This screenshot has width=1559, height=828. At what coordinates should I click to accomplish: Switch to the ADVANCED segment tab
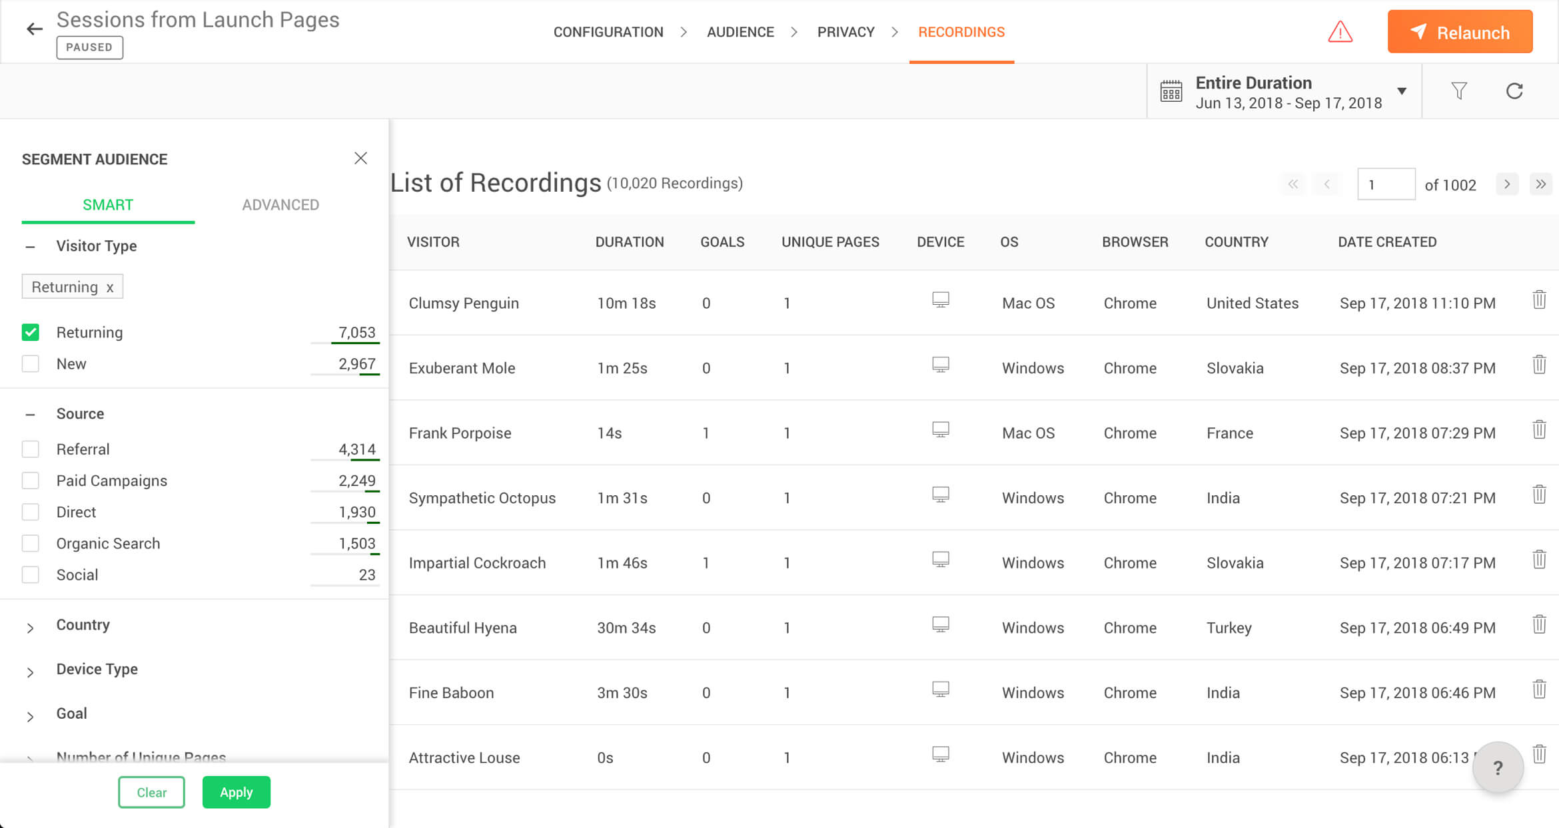coord(280,205)
